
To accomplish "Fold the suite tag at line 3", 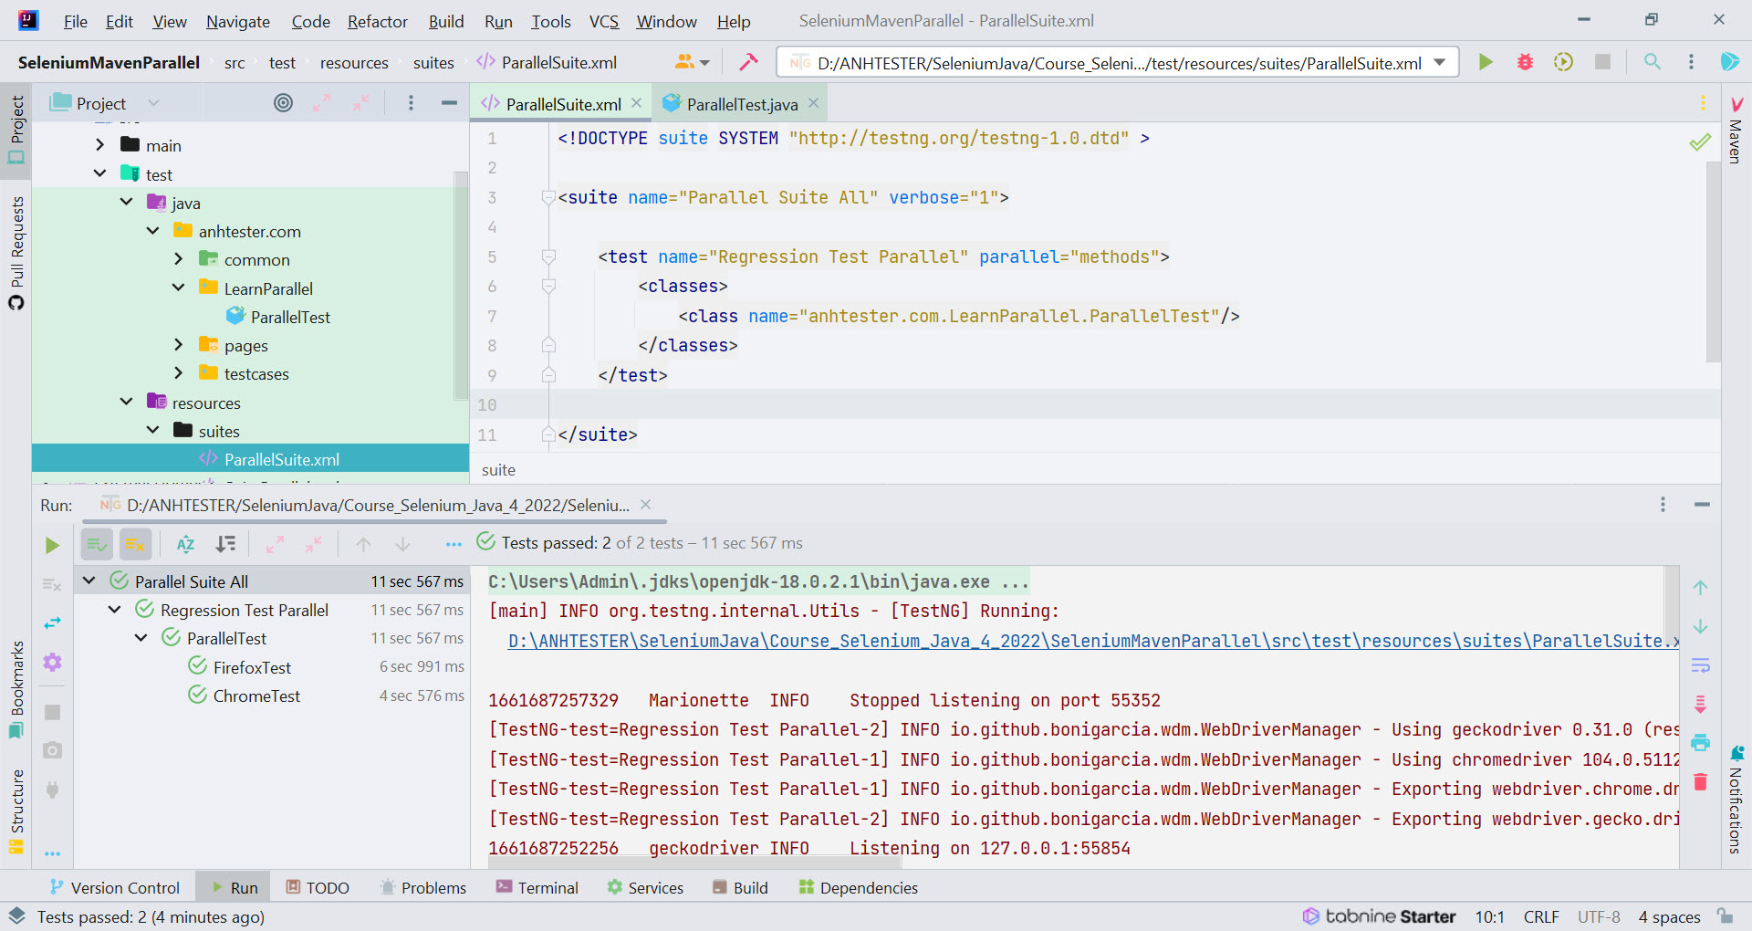I will [548, 197].
